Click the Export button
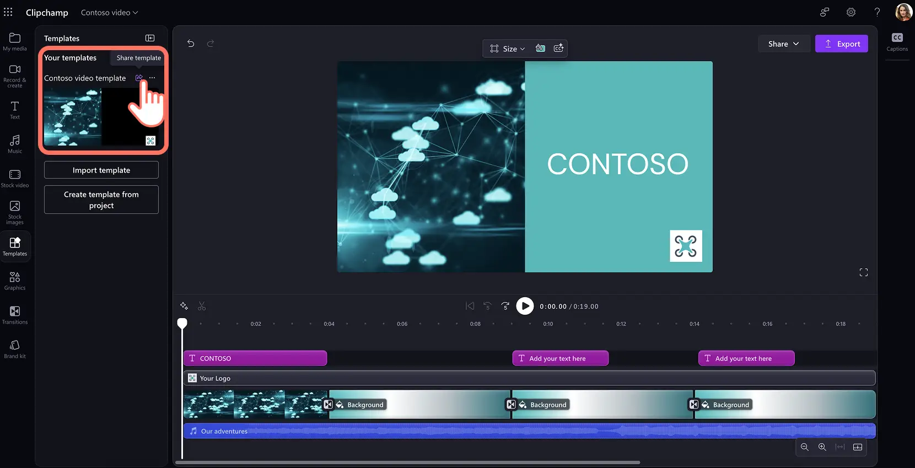Screen dimensions: 915x468 (842, 44)
